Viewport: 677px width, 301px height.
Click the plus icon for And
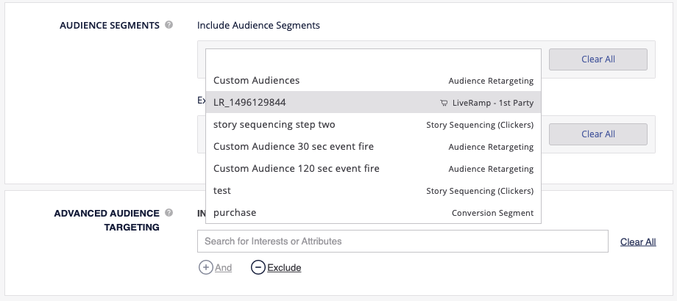206,268
